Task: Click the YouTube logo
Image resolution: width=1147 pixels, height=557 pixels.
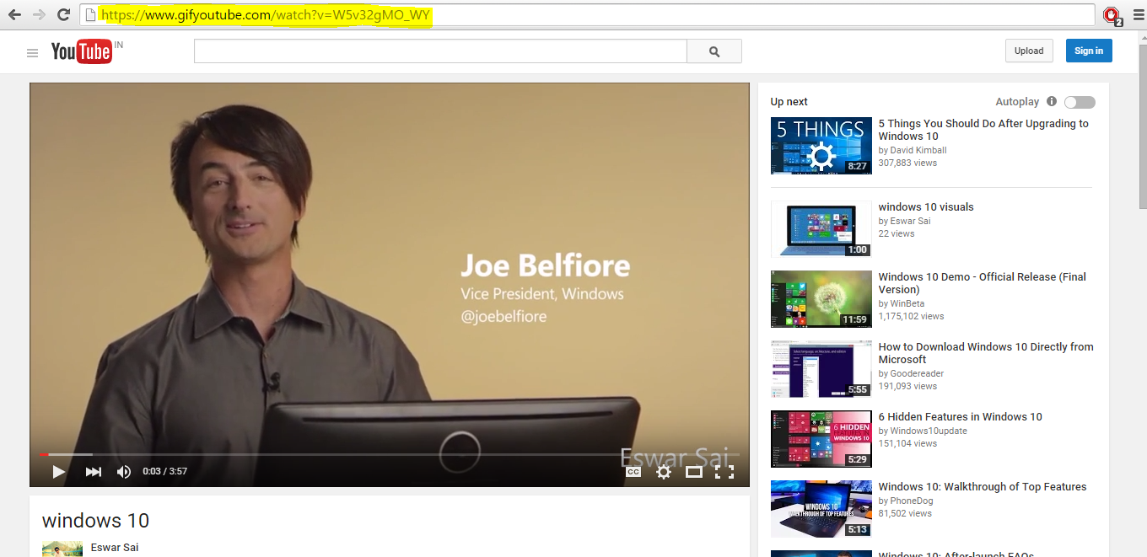Action: pos(82,51)
